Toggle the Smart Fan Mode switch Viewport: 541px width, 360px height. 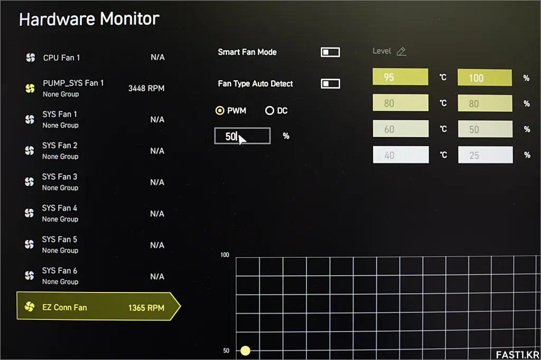330,52
